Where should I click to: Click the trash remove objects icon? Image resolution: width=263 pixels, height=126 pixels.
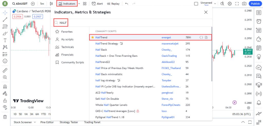coord(5,117)
